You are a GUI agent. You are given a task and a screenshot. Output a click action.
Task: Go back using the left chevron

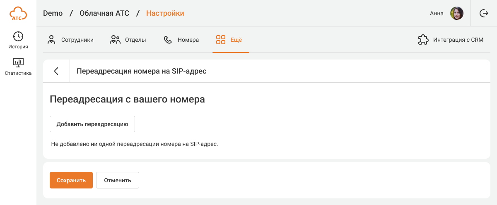(x=56, y=71)
